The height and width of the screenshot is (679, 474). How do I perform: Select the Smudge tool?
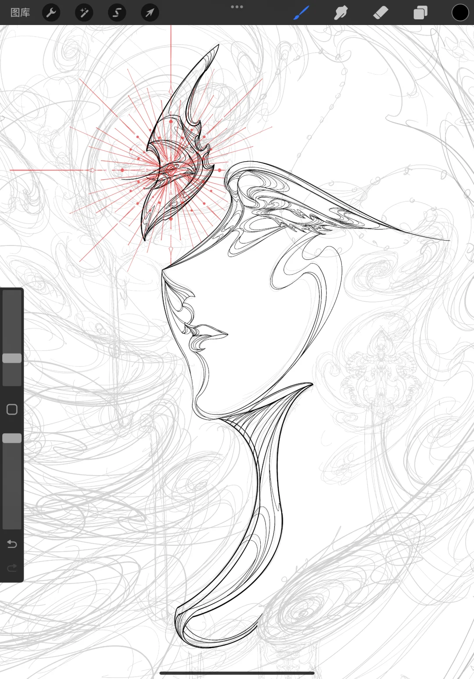(x=341, y=13)
